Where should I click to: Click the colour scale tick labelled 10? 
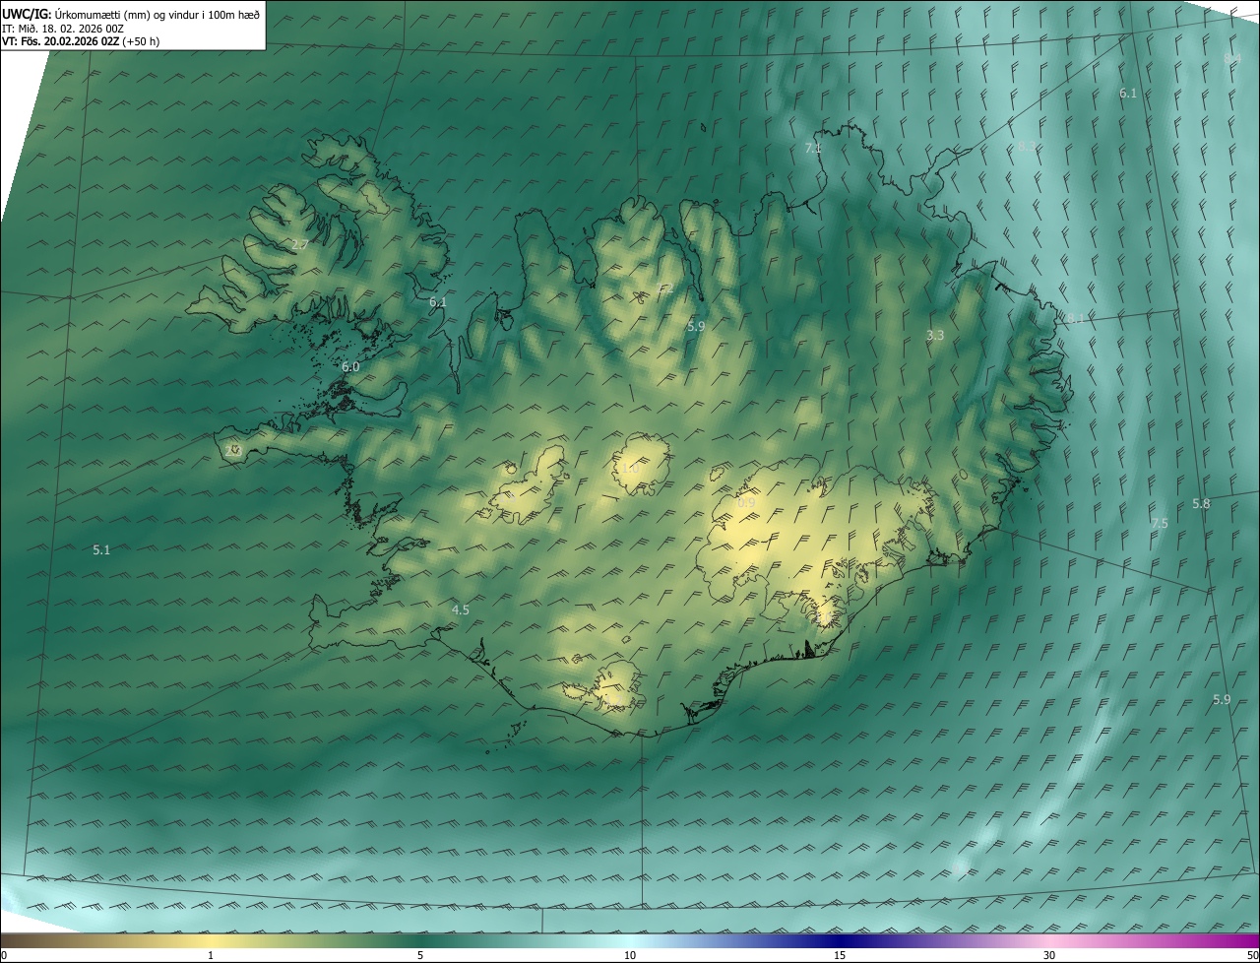coord(630,955)
